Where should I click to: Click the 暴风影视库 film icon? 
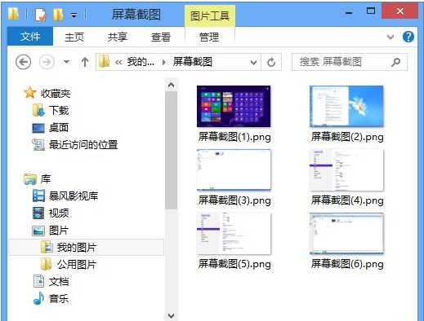(38, 196)
